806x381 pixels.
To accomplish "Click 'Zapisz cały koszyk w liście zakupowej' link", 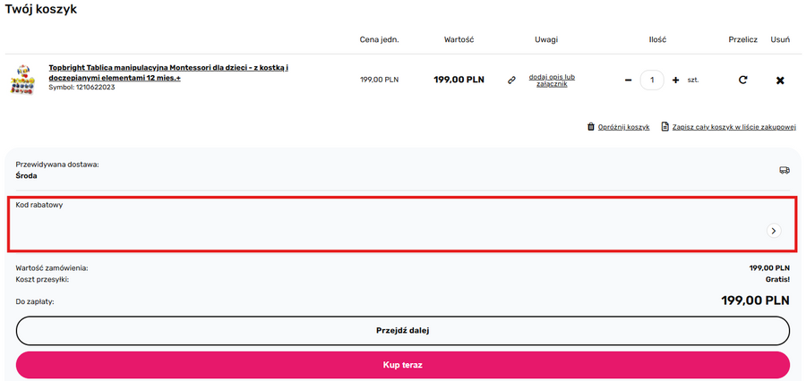I will click(734, 127).
